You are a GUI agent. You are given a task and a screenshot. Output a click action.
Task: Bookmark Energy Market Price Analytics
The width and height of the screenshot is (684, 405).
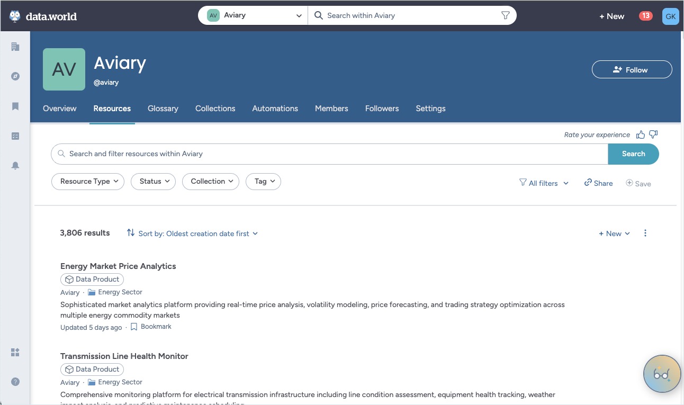151,327
